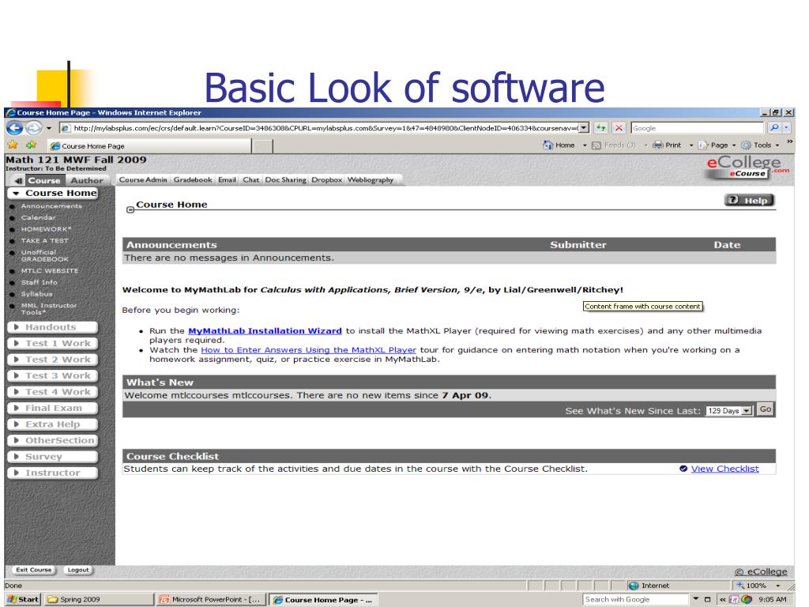Image resolution: width=809 pixels, height=607 pixels.
Task: Go back with the browser Back arrow
Action: [14, 127]
